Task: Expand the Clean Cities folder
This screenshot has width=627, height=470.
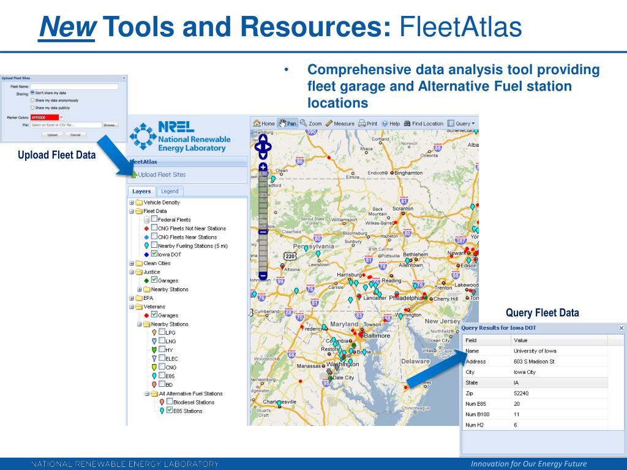Action: tap(132, 263)
